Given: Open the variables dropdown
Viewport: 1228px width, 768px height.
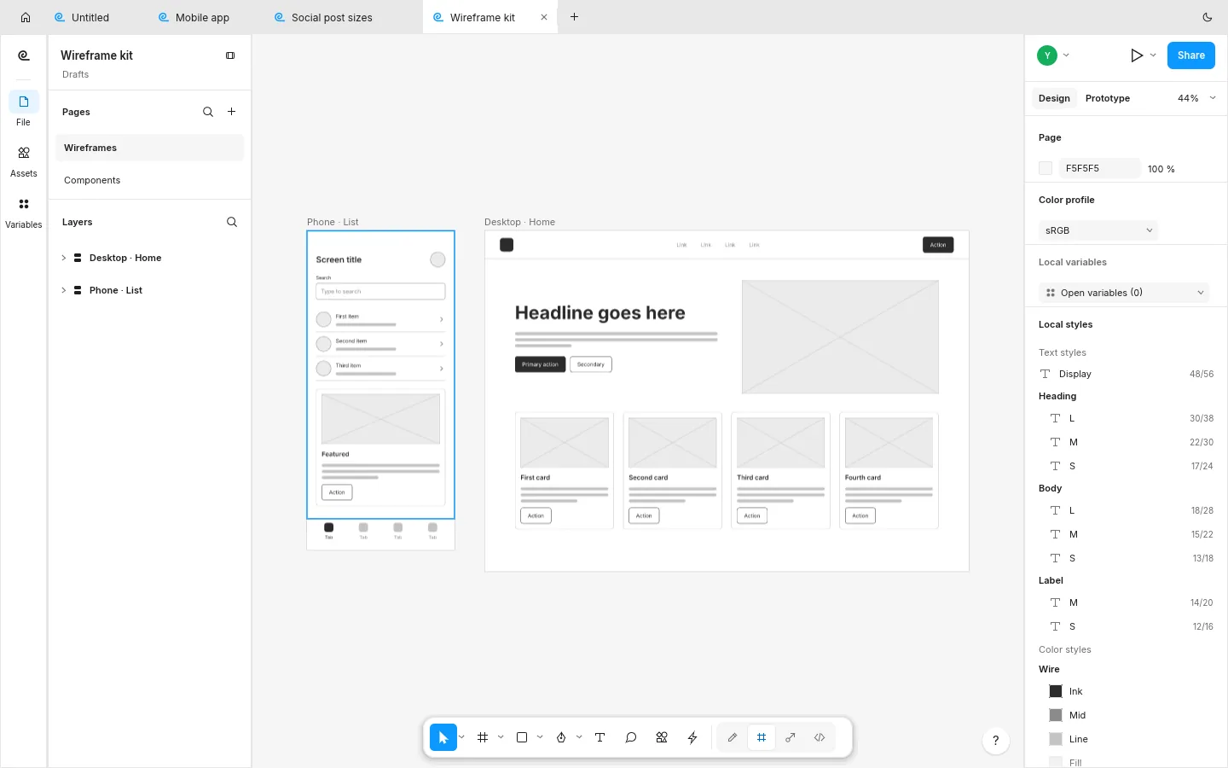Looking at the screenshot, I should pos(1124,293).
